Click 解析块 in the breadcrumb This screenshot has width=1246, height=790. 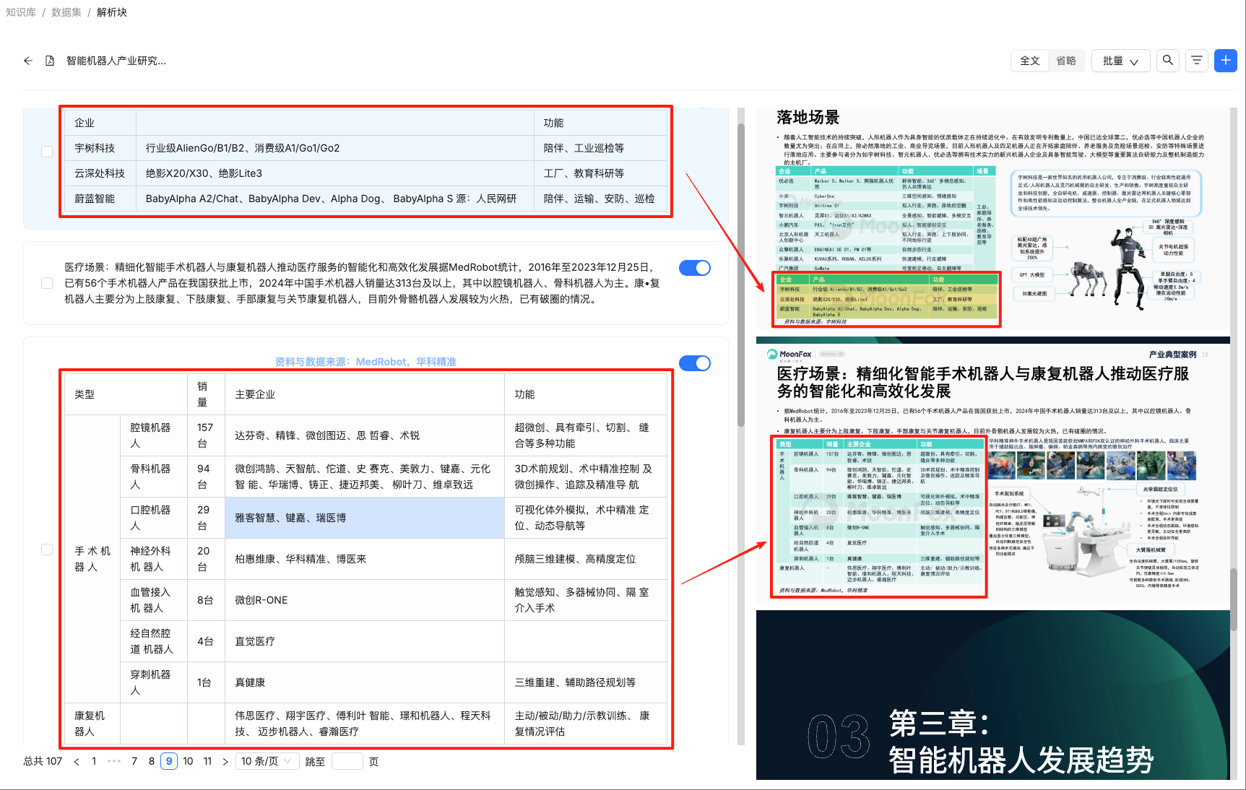pos(112,12)
